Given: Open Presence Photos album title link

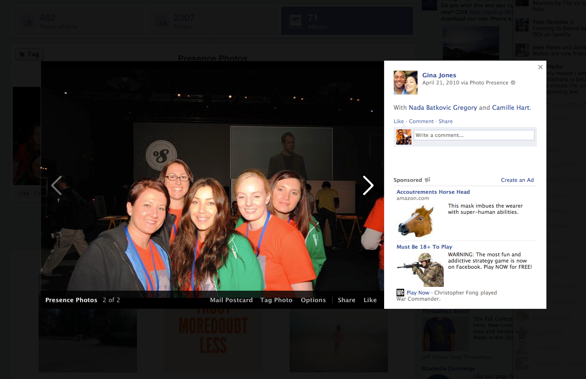Looking at the screenshot, I should (71, 300).
